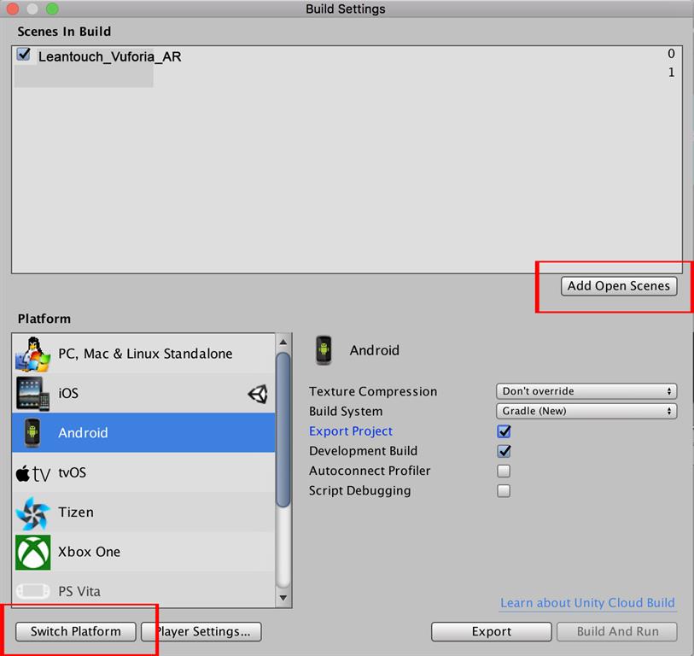
Task: Select PC, Mac & Linux Standalone platform
Action: (x=143, y=354)
